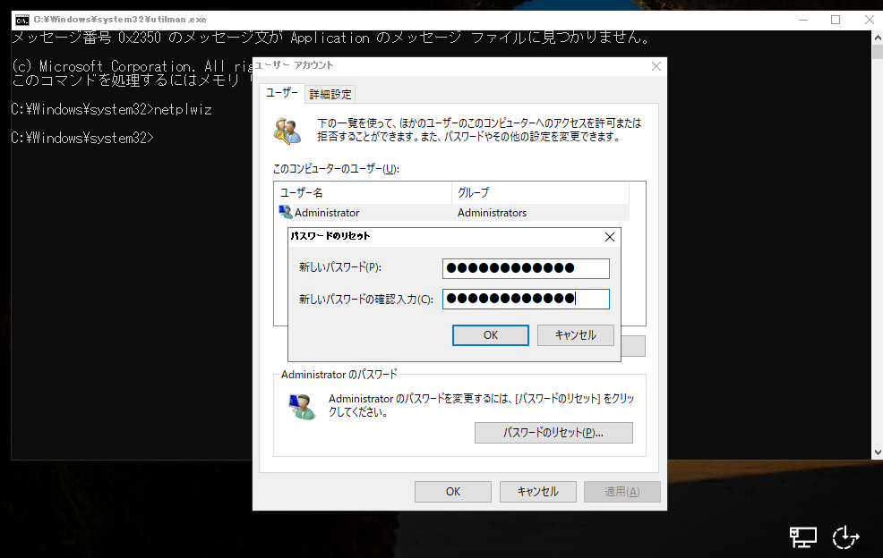This screenshot has height=558, width=883.
Task: Click the netplwiz command line text
Action: (183, 109)
